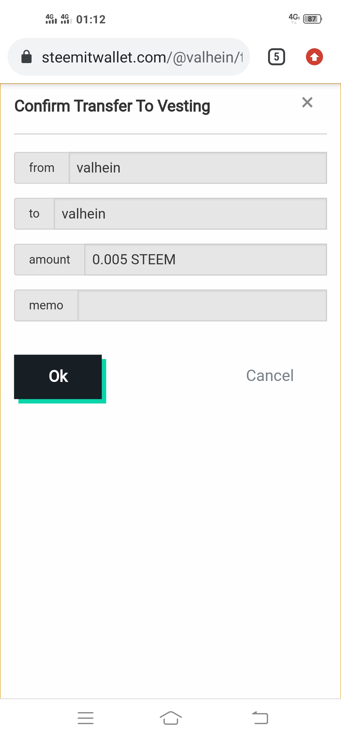The image size is (341, 738).
Task: Tap the Android recent apps menu icon
Action: (x=86, y=718)
